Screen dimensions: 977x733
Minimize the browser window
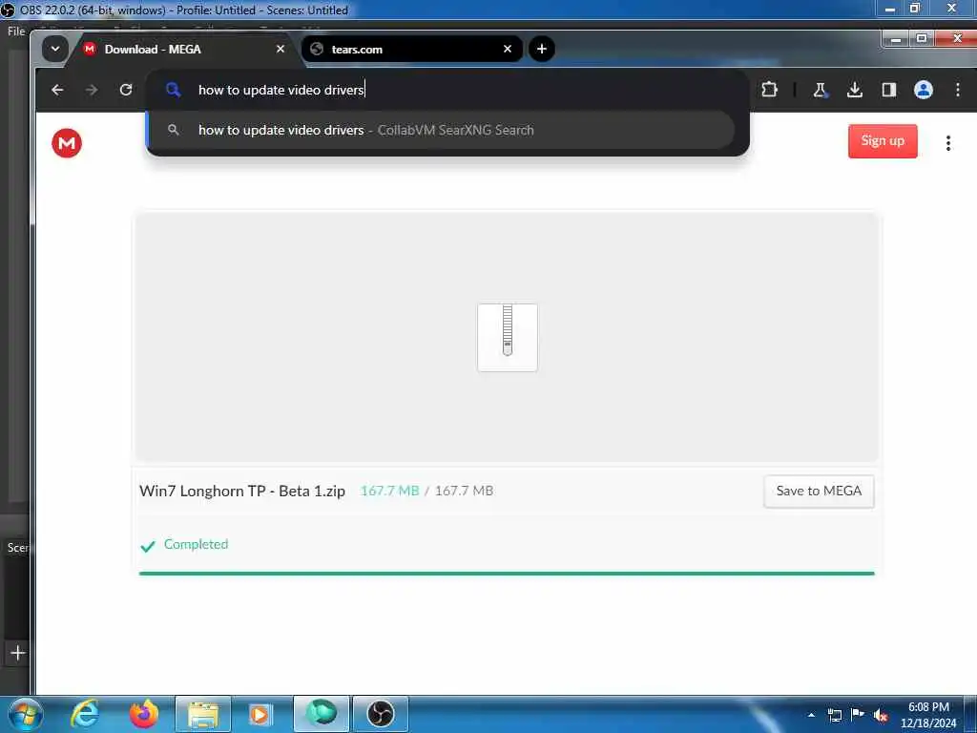[895, 38]
